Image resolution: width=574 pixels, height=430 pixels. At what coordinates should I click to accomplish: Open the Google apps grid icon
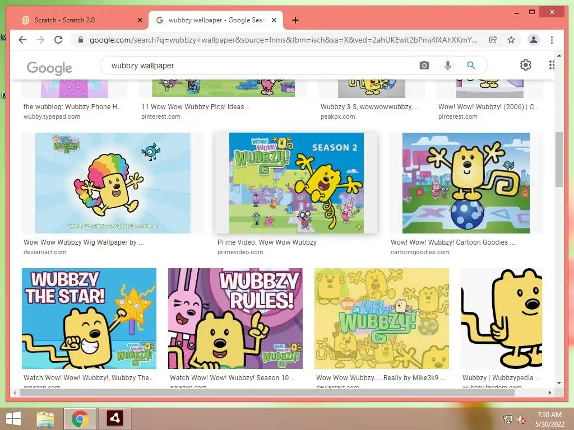[x=552, y=65]
